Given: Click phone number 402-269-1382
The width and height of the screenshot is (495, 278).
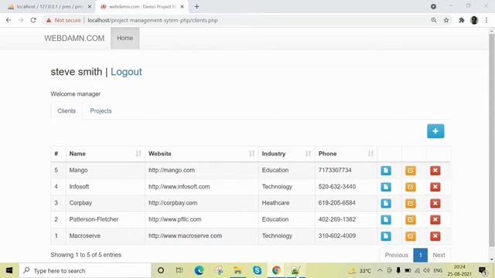Looking at the screenshot, I should [337, 219].
